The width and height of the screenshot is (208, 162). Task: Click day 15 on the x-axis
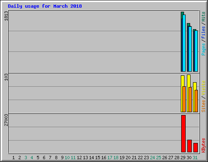pyautogui.click(x=97, y=158)
